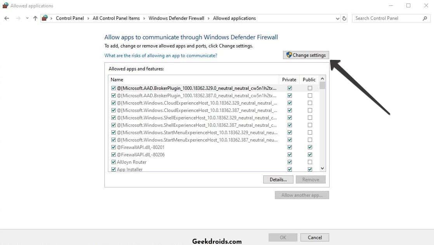
Task: Toggle Public checkbox for AllJoyn Router
Action: click(310, 162)
